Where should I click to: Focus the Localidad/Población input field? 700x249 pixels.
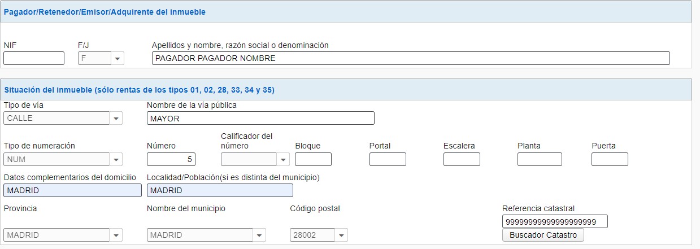220,190
